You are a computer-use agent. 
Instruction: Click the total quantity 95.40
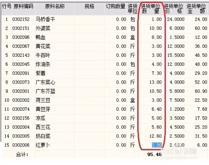coord(154,154)
